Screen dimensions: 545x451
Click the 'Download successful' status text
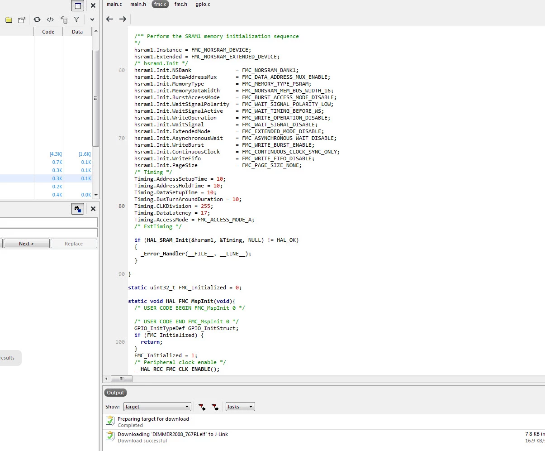tap(142, 441)
